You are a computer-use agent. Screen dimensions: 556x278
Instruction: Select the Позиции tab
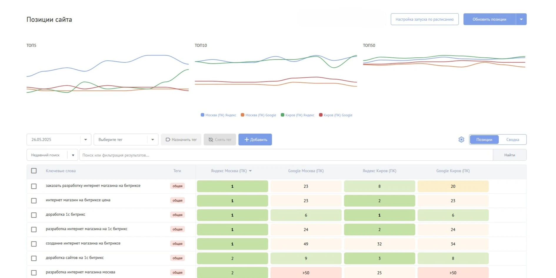(x=484, y=139)
